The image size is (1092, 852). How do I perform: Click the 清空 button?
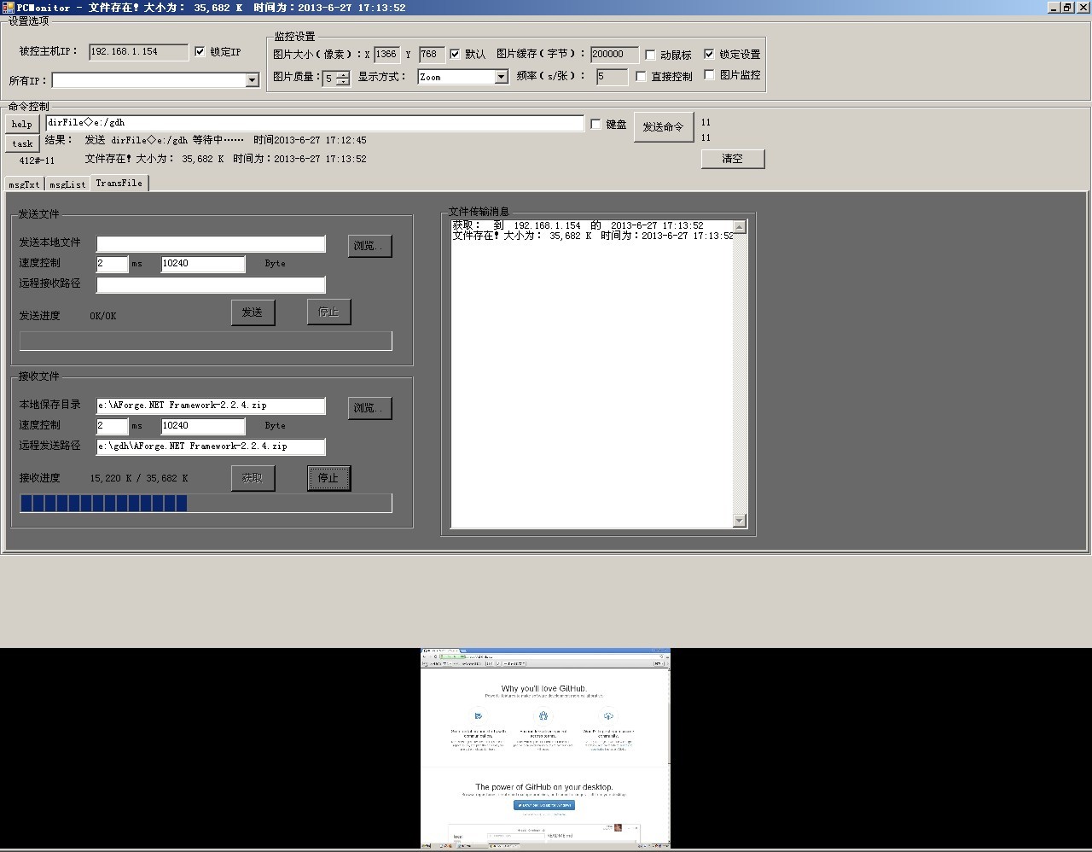[732, 159]
